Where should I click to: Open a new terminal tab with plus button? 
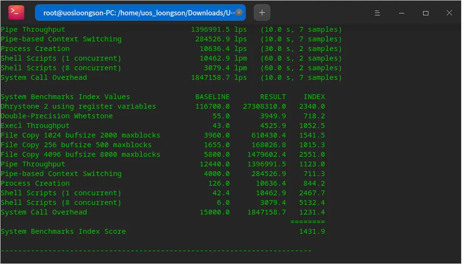click(262, 13)
